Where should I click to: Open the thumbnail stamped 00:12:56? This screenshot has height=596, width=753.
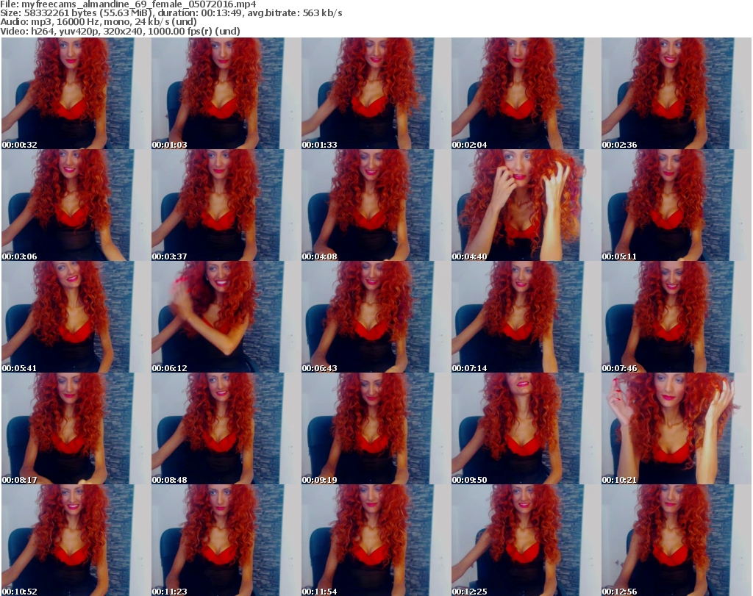click(x=676, y=540)
